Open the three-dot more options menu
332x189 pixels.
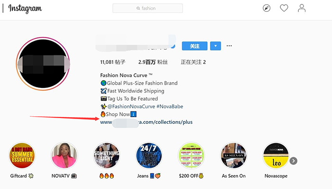coord(229,46)
